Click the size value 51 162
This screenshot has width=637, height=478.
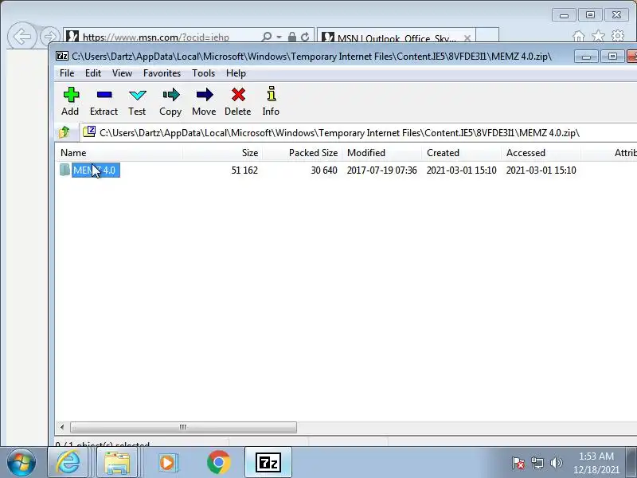244,170
